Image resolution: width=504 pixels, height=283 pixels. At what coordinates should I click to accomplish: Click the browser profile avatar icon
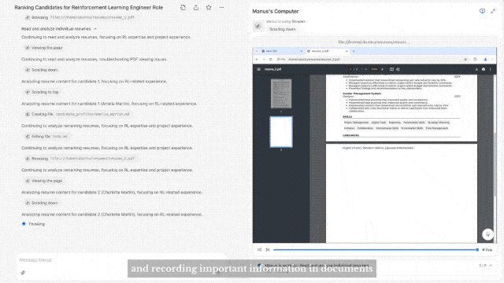pos(485,60)
